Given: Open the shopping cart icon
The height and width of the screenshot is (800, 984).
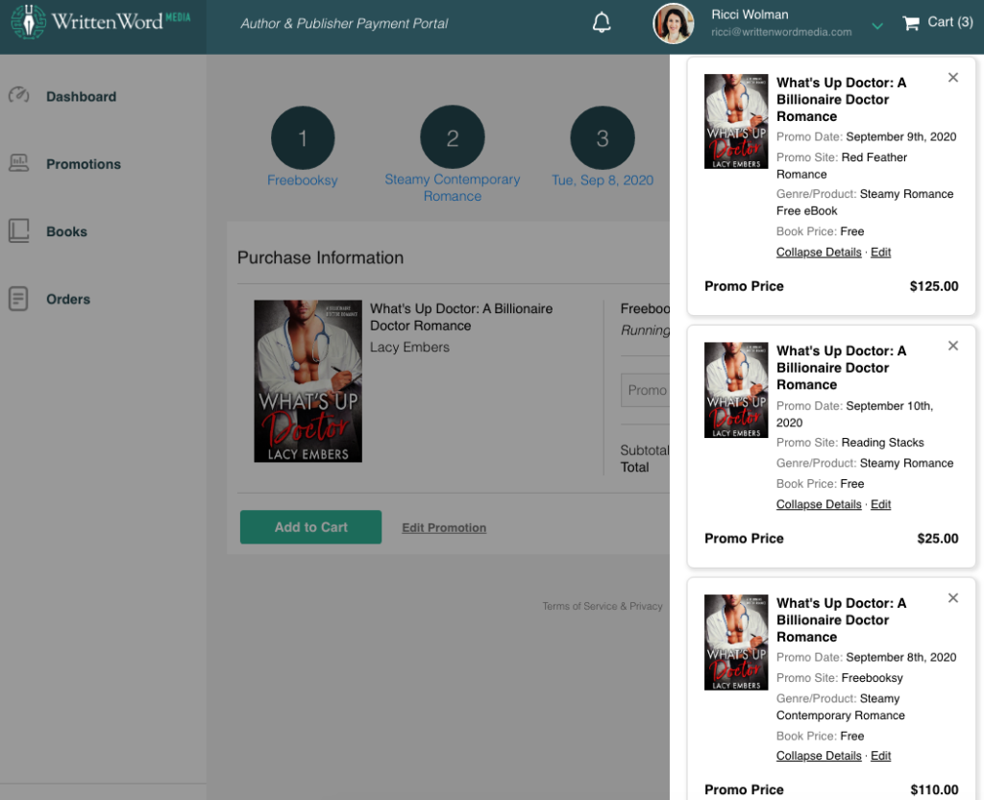Looking at the screenshot, I should tap(911, 23).
